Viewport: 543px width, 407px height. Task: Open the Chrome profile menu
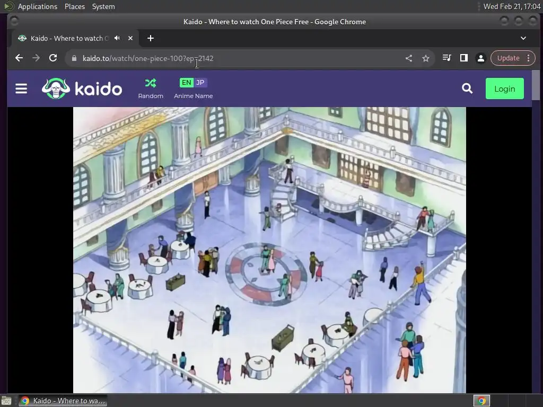point(480,58)
